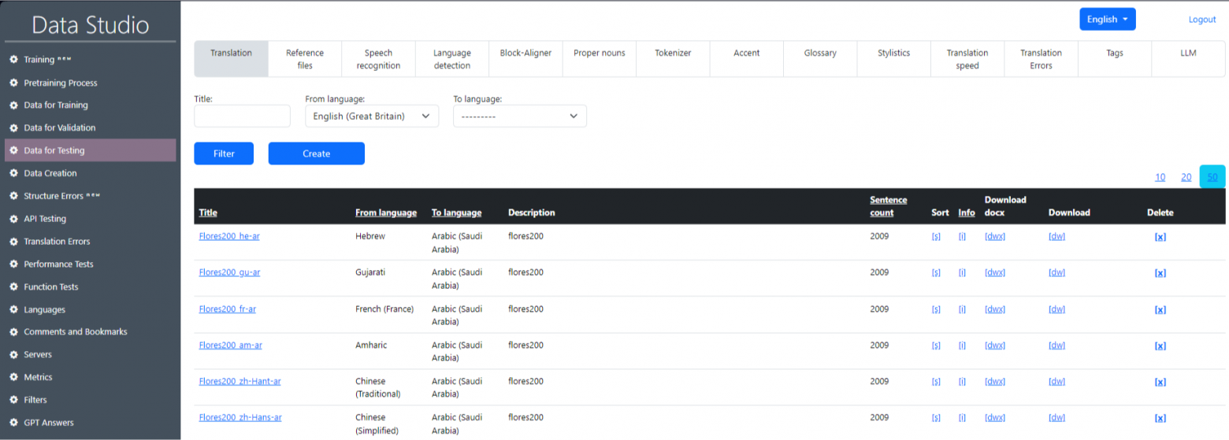
Task: Click the gear icon beside Comments and Bookmarks
Action: (13, 332)
